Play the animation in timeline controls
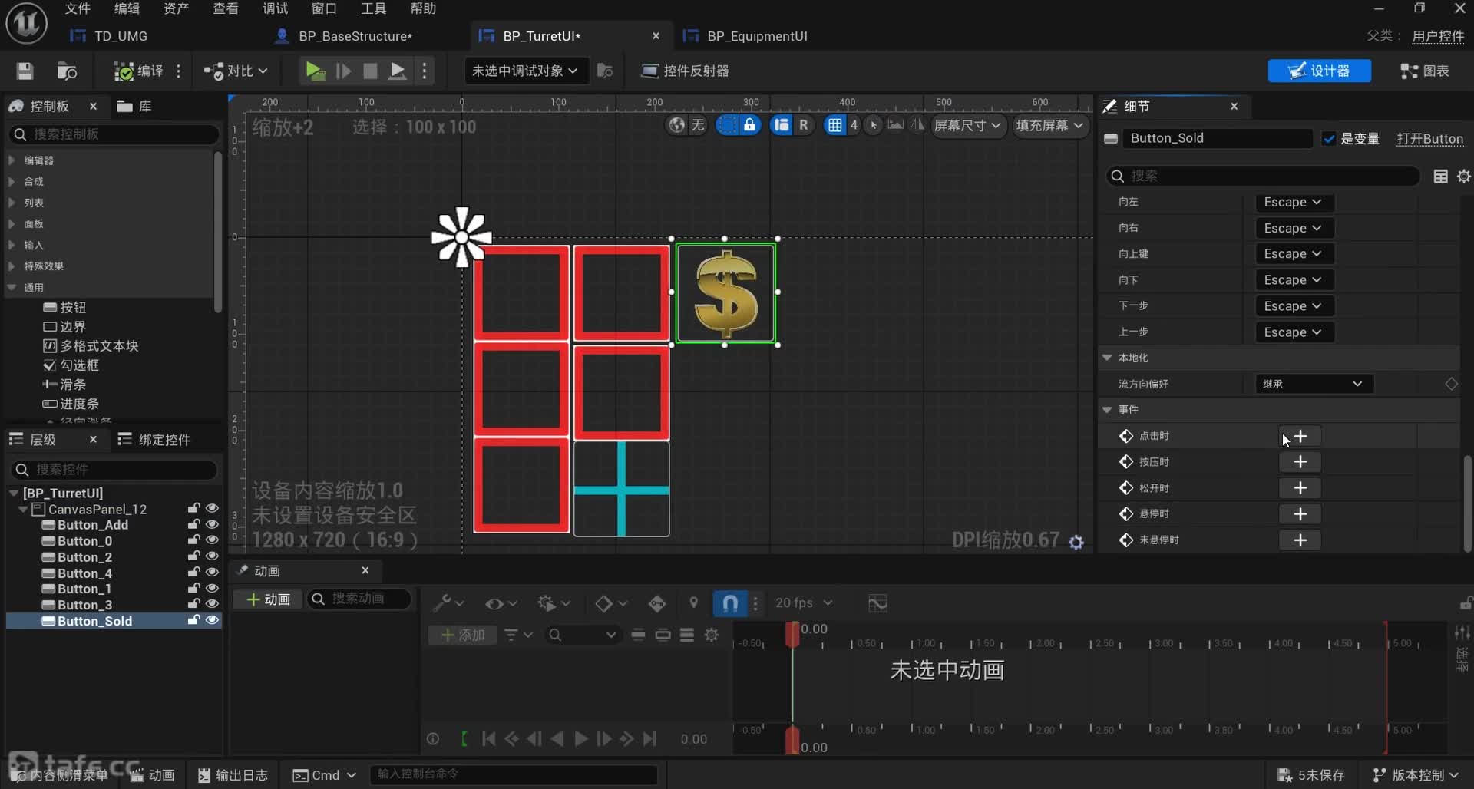The image size is (1474, 789). coord(581,739)
